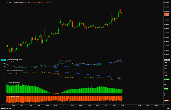Select the blue trendline on the volume pane
The image size is (171, 110).
(86, 65)
